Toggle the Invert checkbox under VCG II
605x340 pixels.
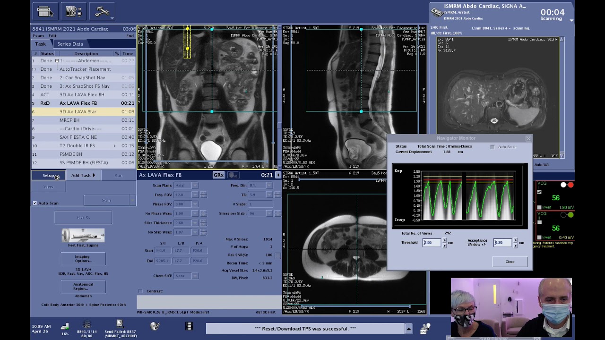point(539,237)
